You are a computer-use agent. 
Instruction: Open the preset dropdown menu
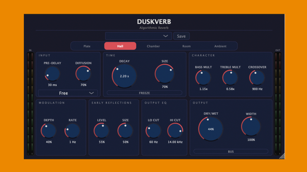pos(139,36)
